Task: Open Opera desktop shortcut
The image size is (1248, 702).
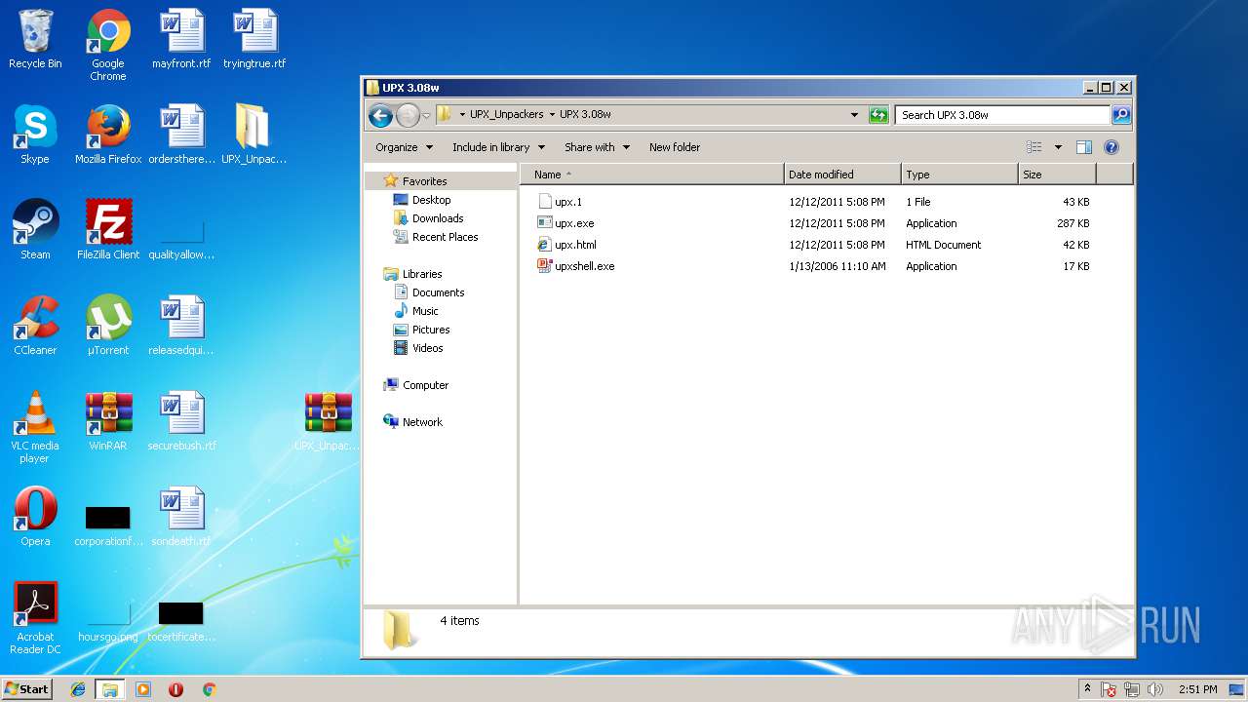Action: tap(35, 517)
